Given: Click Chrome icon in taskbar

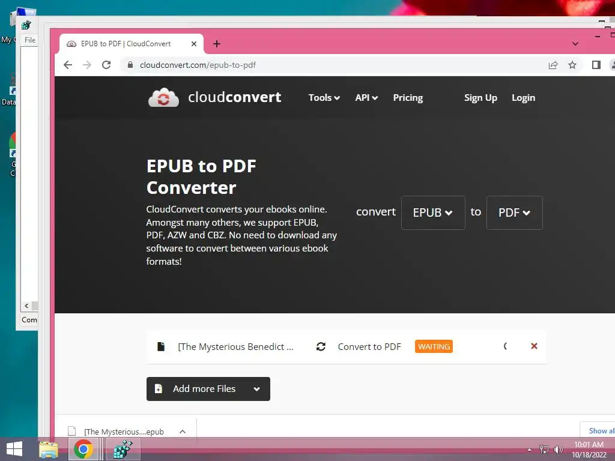Looking at the screenshot, I should (x=83, y=449).
